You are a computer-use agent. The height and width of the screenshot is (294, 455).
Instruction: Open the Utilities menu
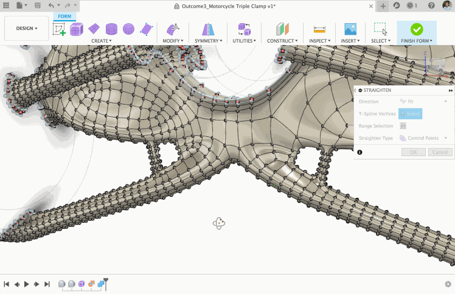pyautogui.click(x=244, y=41)
